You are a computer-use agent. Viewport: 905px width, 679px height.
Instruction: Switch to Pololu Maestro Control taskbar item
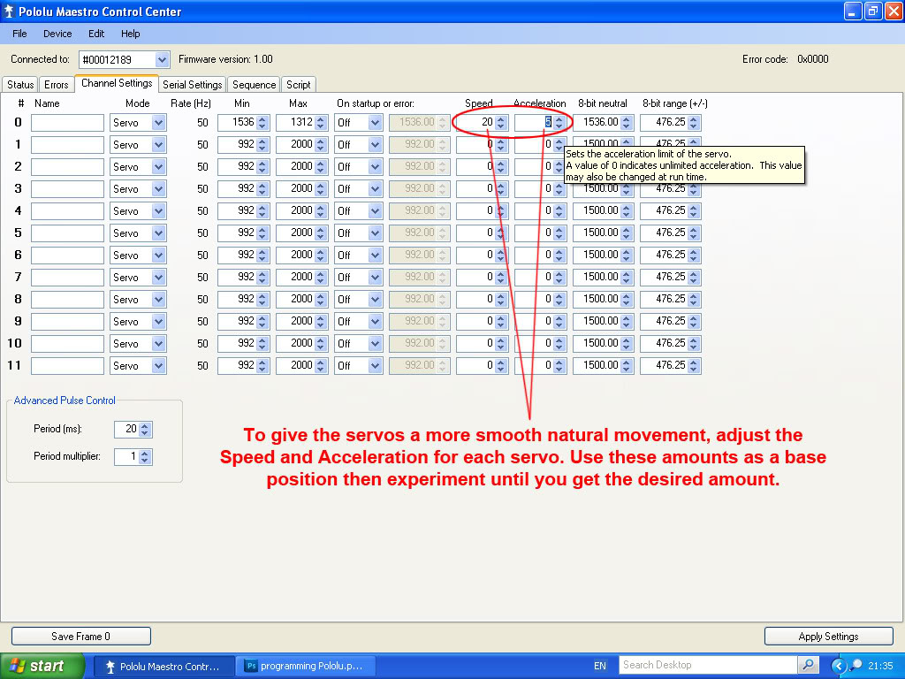[x=164, y=667]
